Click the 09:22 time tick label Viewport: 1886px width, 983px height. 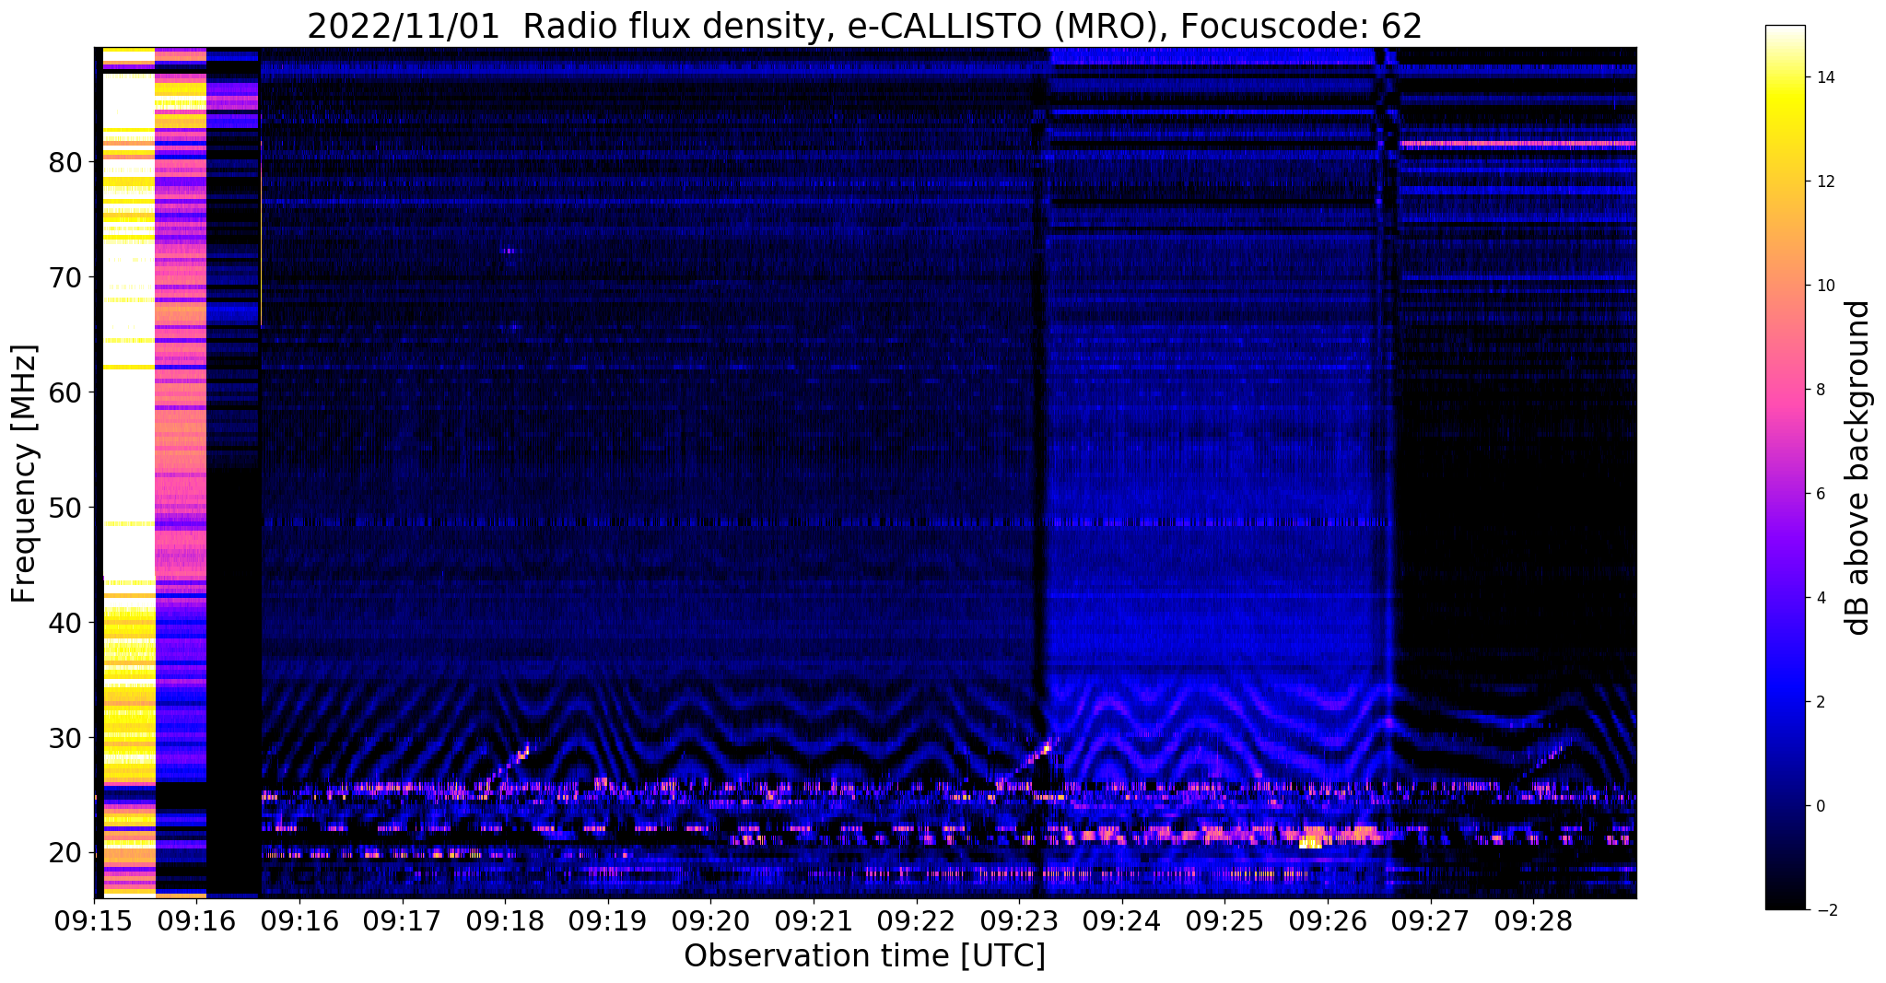916,921
